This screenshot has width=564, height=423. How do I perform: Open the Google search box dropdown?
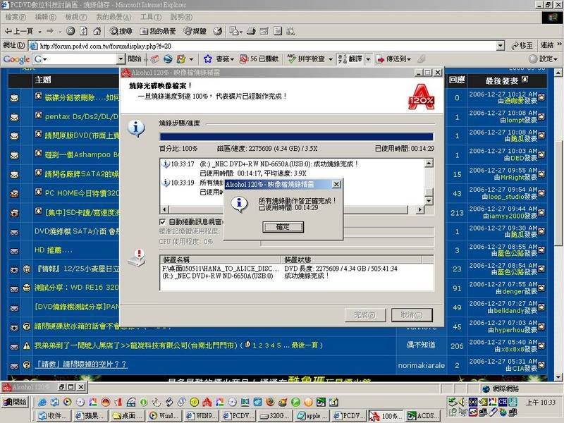pos(121,59)
